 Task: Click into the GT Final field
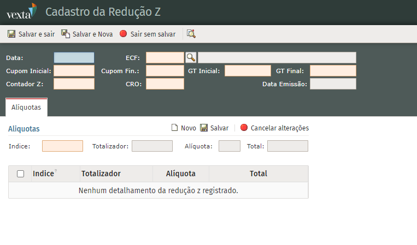[333, 70]
